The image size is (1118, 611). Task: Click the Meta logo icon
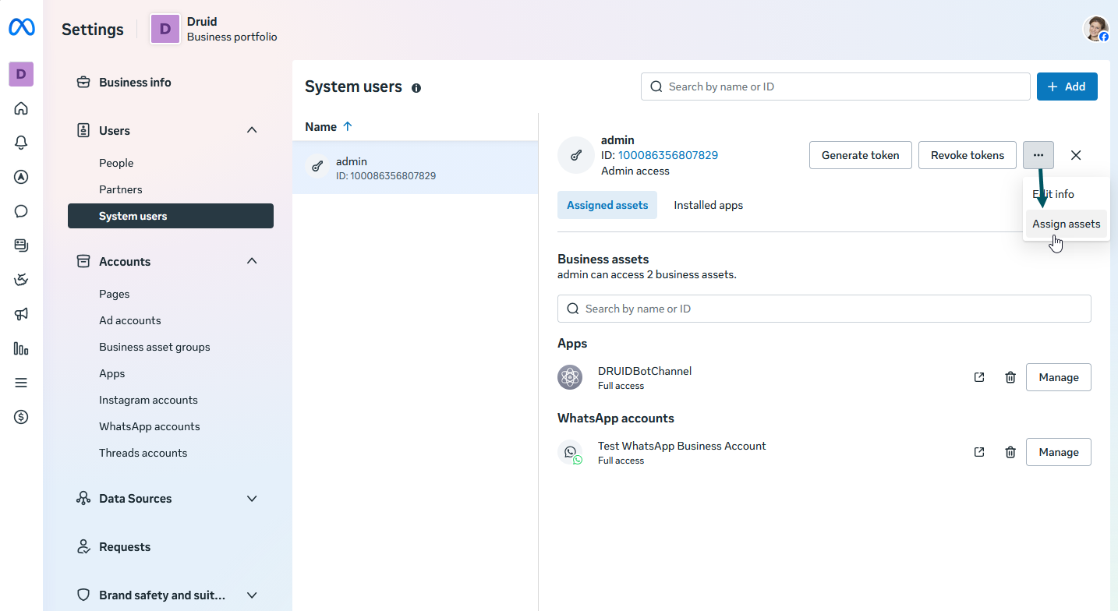tap(21, 28)
